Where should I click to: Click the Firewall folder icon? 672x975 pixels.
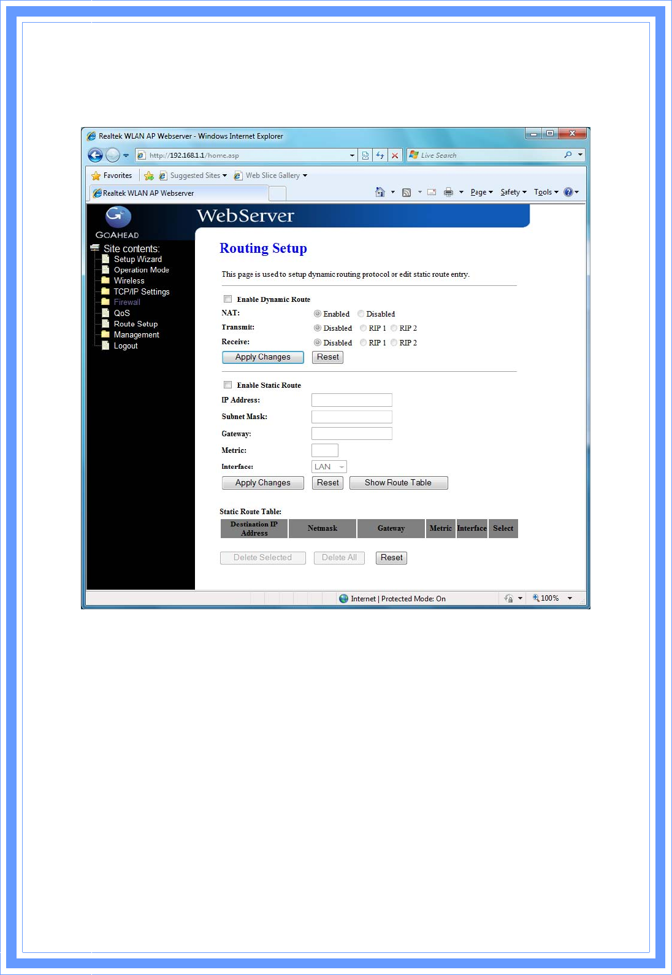point(105,302)
